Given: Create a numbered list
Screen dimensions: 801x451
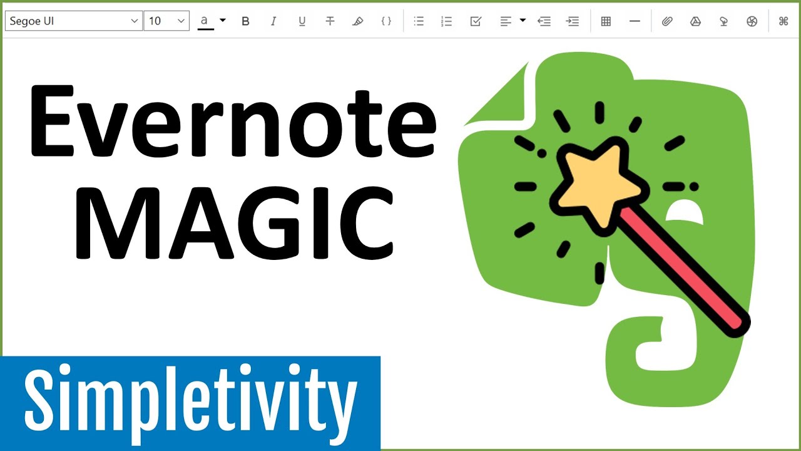Looking at the screenshot, I should click(x=446, y=21).
